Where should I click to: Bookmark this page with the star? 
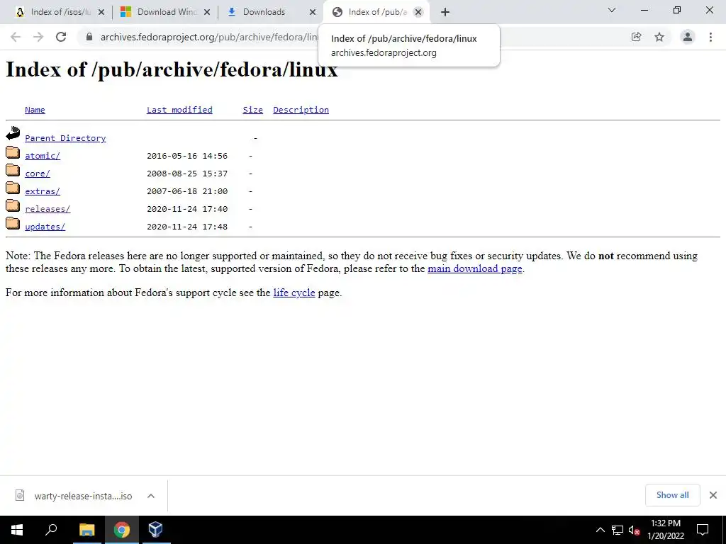click(659, 37)
